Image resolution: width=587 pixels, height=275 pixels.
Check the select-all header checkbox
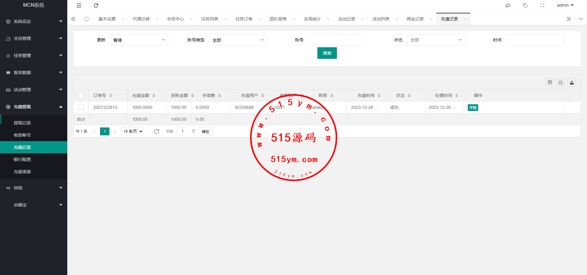[81, 95]
